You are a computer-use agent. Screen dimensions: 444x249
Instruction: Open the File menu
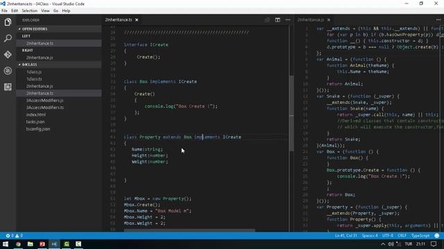(x=5, y=11)
